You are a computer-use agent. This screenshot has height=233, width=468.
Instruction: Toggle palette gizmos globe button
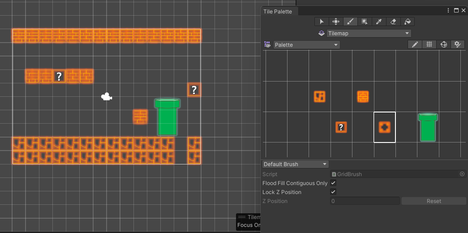click(x=443, y=44)
